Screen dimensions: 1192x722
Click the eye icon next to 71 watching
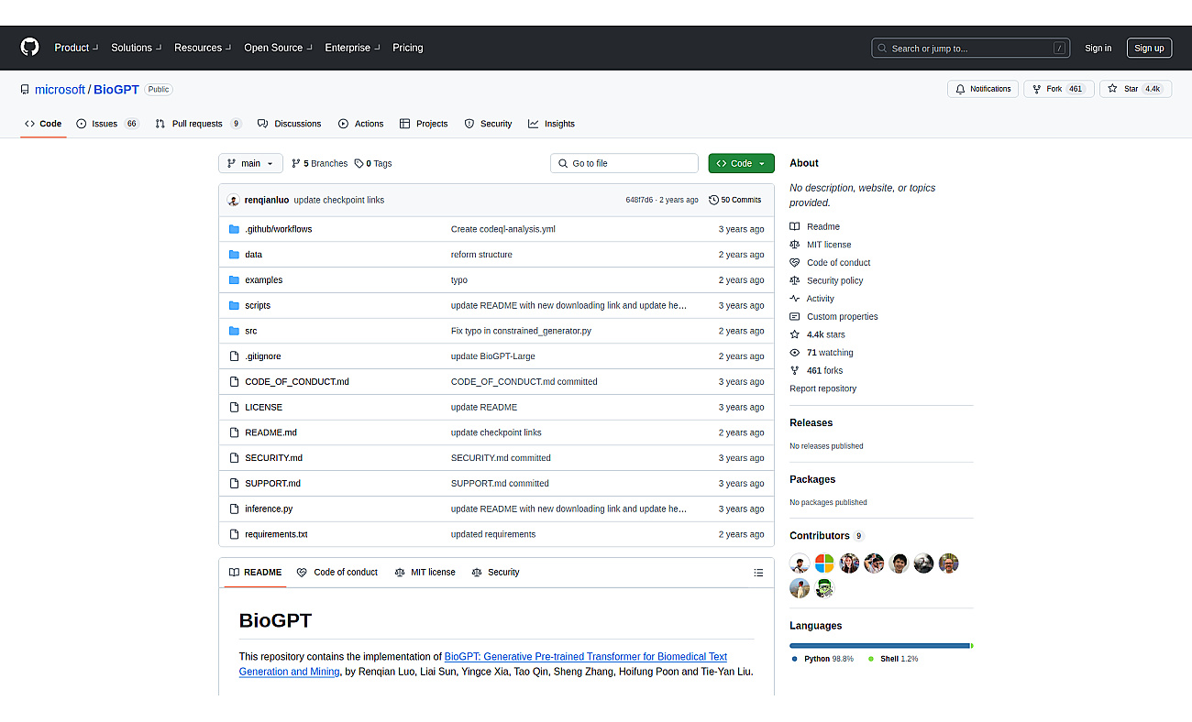pyautogui.click(x=795, y=353)
